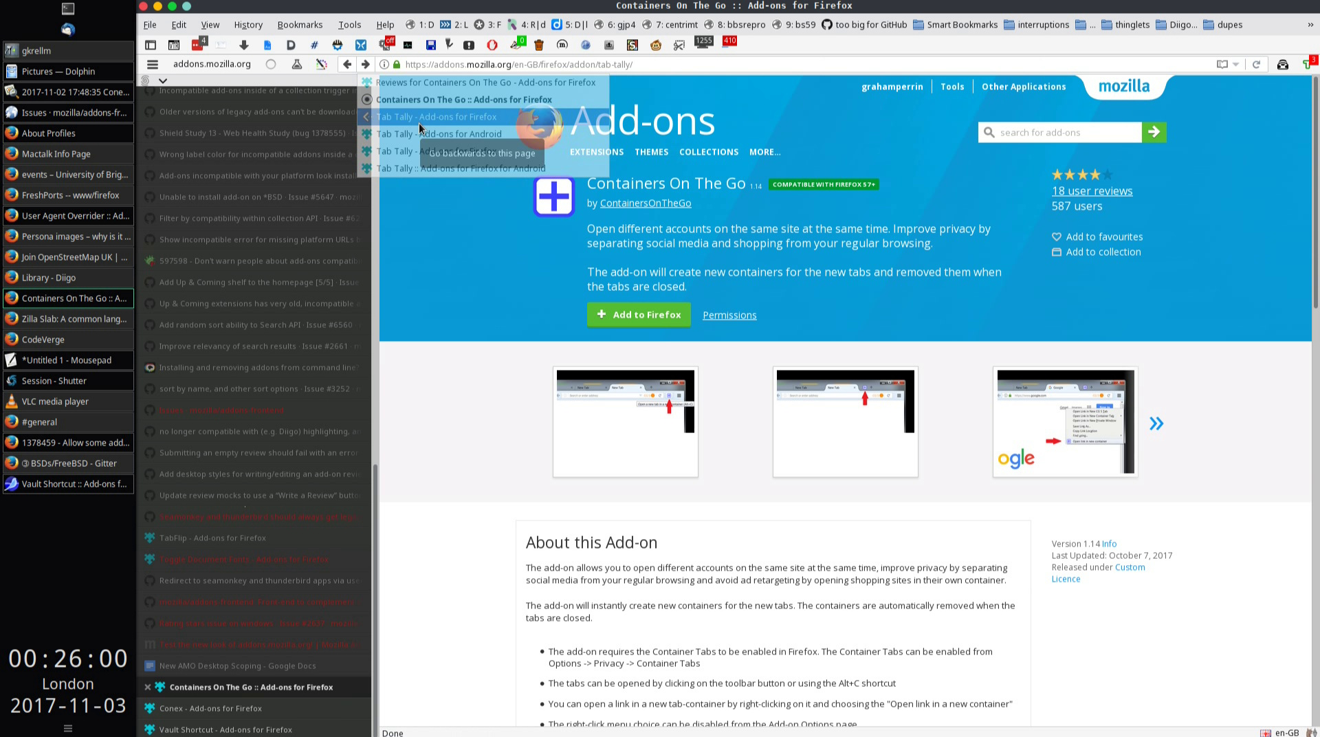Open the 18 user reviews link
Viewport: 1320px width, 737px height.
(x=1092, y=191)
